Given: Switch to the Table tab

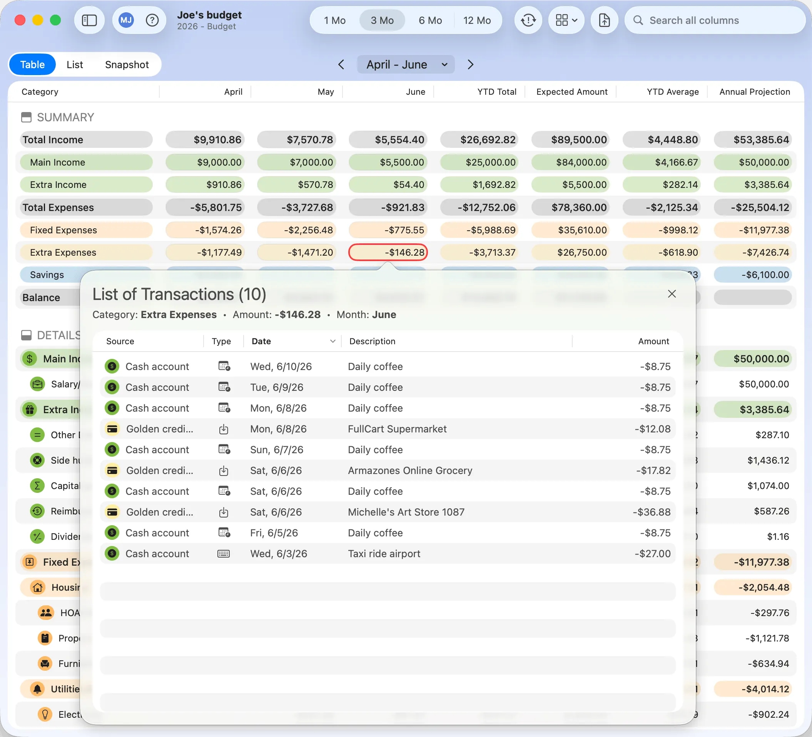Looking at the screenshot, I should (32, 64).
